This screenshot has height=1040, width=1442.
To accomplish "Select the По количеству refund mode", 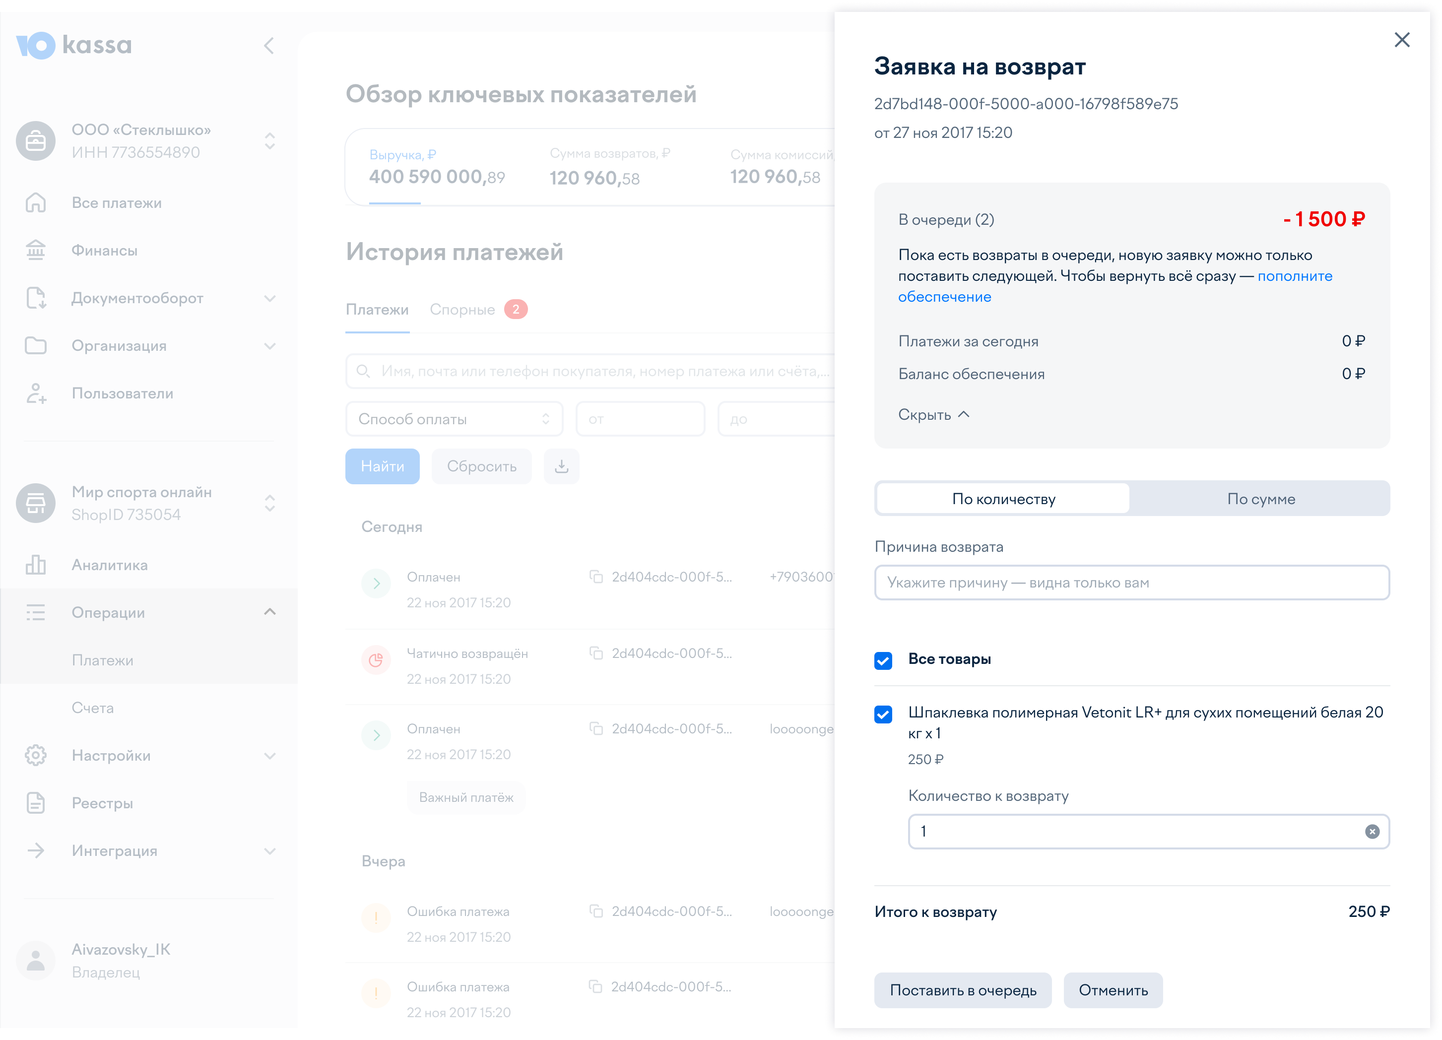I will pos(1003,499).
